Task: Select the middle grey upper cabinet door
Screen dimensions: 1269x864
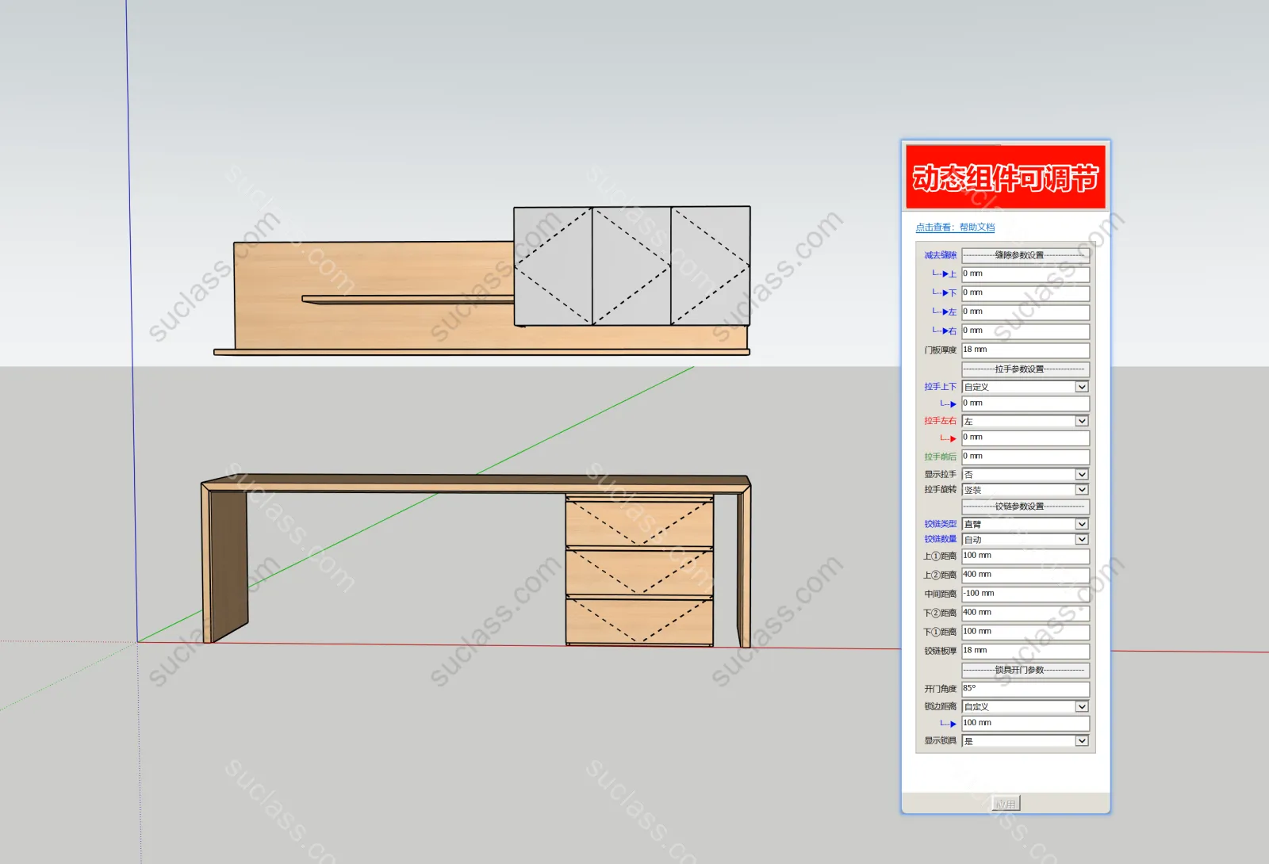Action: click(631, 266)
